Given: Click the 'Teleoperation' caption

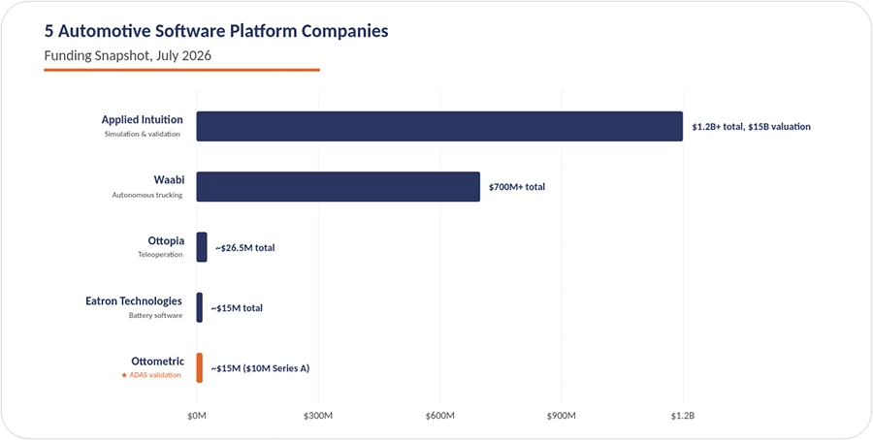Looking at the screenshot, I should [160, 255].
